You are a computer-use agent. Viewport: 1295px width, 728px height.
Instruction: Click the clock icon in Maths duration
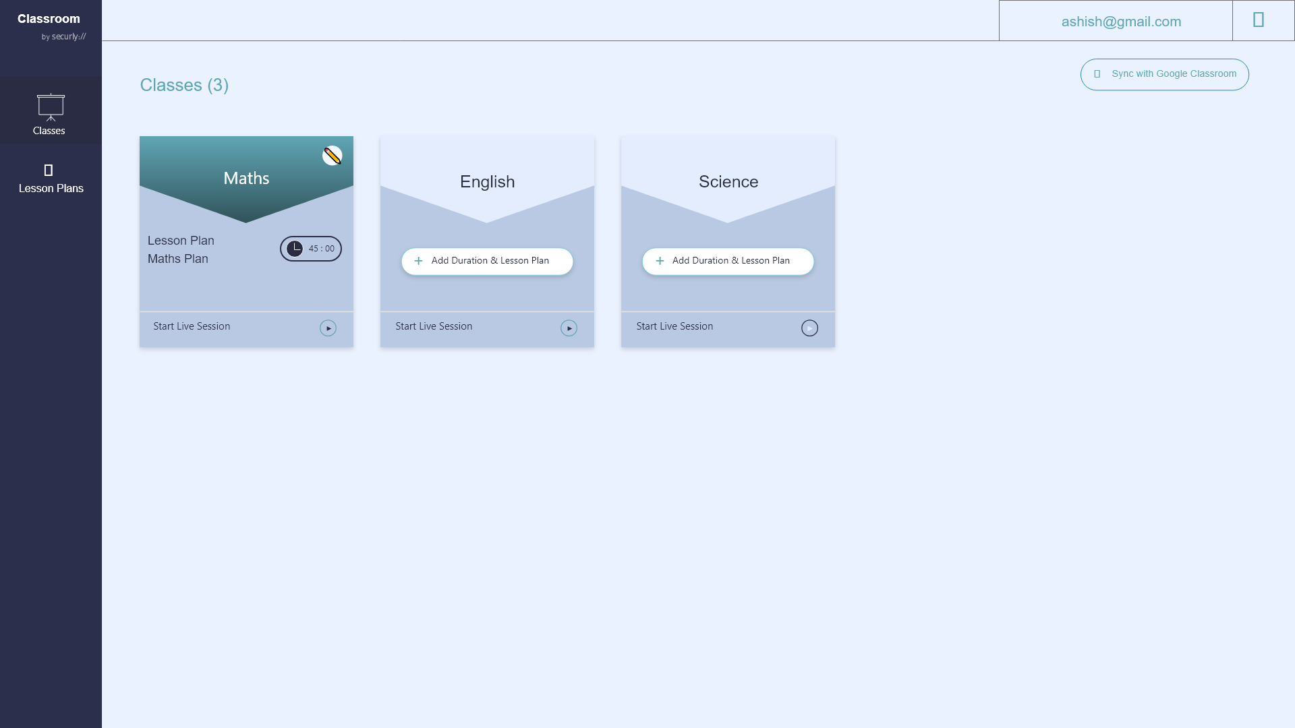tap(295, 249)
